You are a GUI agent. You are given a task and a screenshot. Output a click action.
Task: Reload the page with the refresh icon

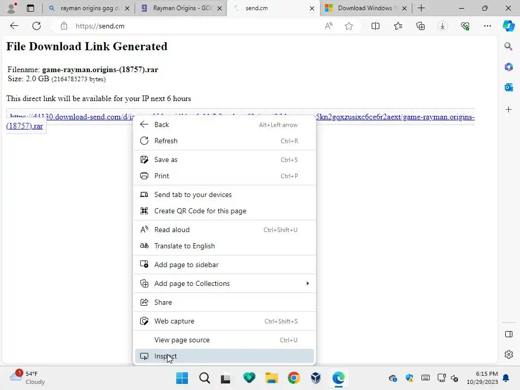(37, 26)
